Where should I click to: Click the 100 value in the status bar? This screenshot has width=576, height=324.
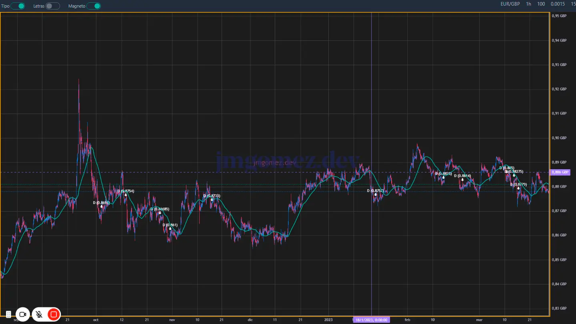pyautogui.click(x=541, y=4)
